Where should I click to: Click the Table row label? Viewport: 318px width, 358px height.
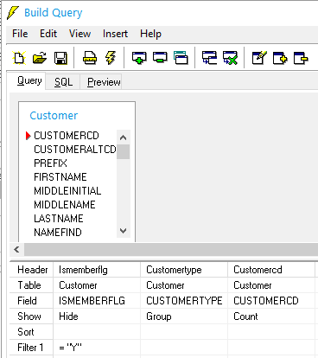click(x=31, y=285)
